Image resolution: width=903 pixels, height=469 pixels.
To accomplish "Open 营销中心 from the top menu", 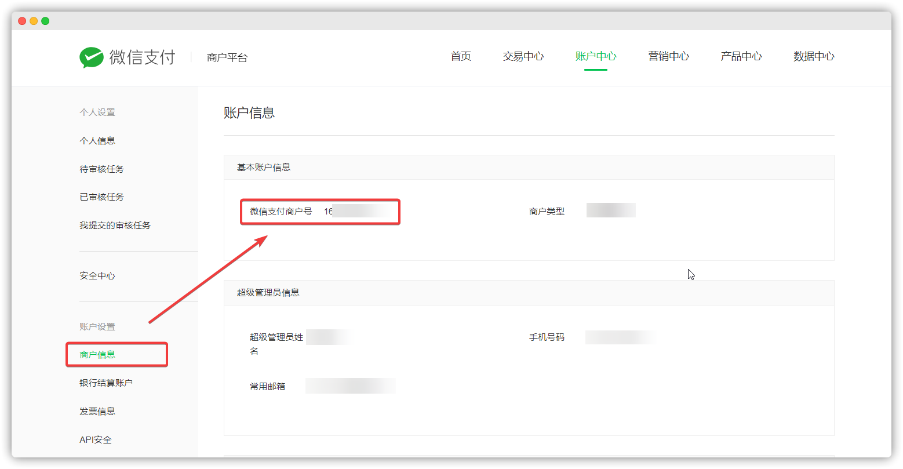I will point(669,56).
